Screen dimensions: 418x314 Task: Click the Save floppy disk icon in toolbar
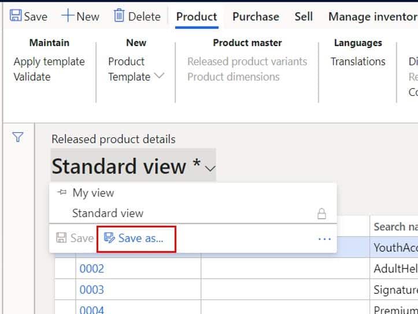(x=16, y=16)
